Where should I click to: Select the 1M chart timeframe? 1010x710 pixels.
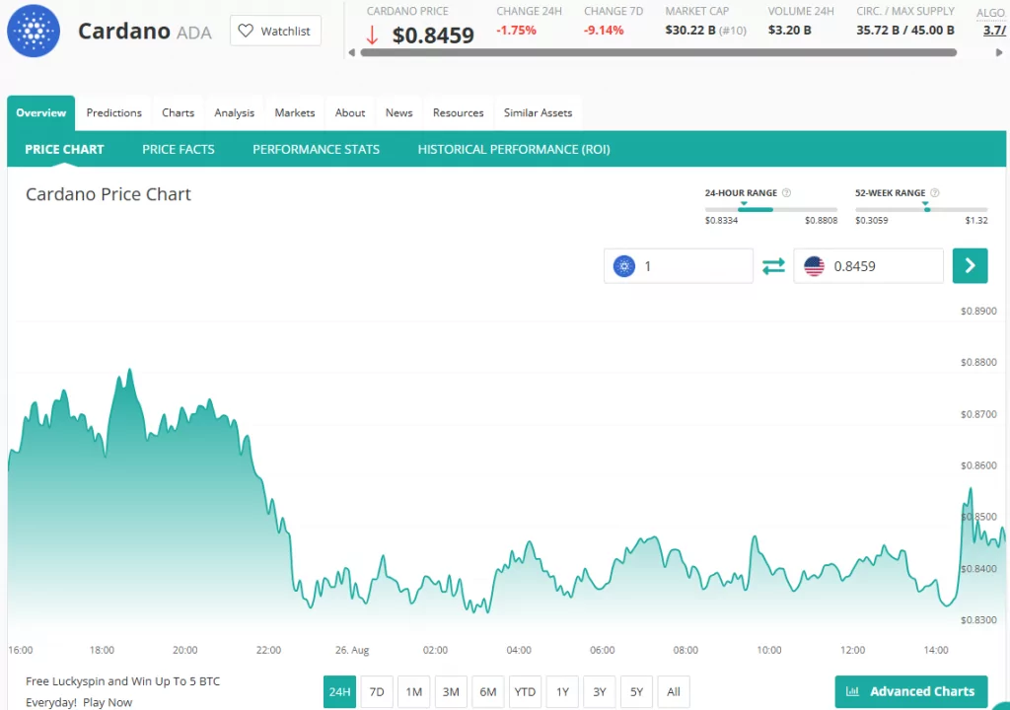click(413, 691)
